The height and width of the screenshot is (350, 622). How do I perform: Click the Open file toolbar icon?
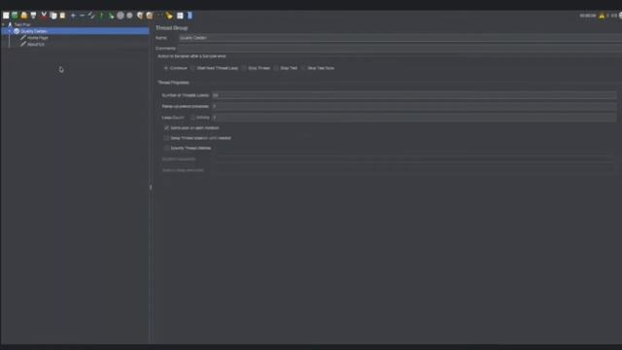[24, 16]
